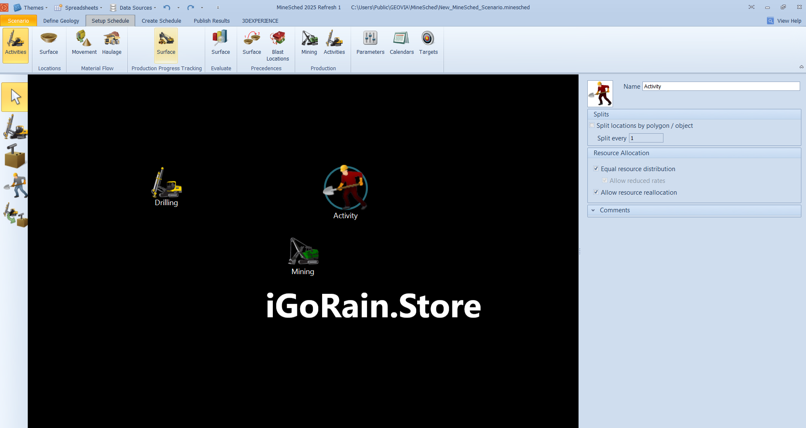The width and height of the screenshot is (806, 428).
Task: Click the Movement material flow icon
Action: (84, 43)
